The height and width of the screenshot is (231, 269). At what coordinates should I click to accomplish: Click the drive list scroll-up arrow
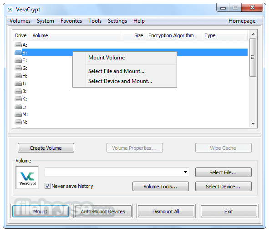[x=253, y=34]
